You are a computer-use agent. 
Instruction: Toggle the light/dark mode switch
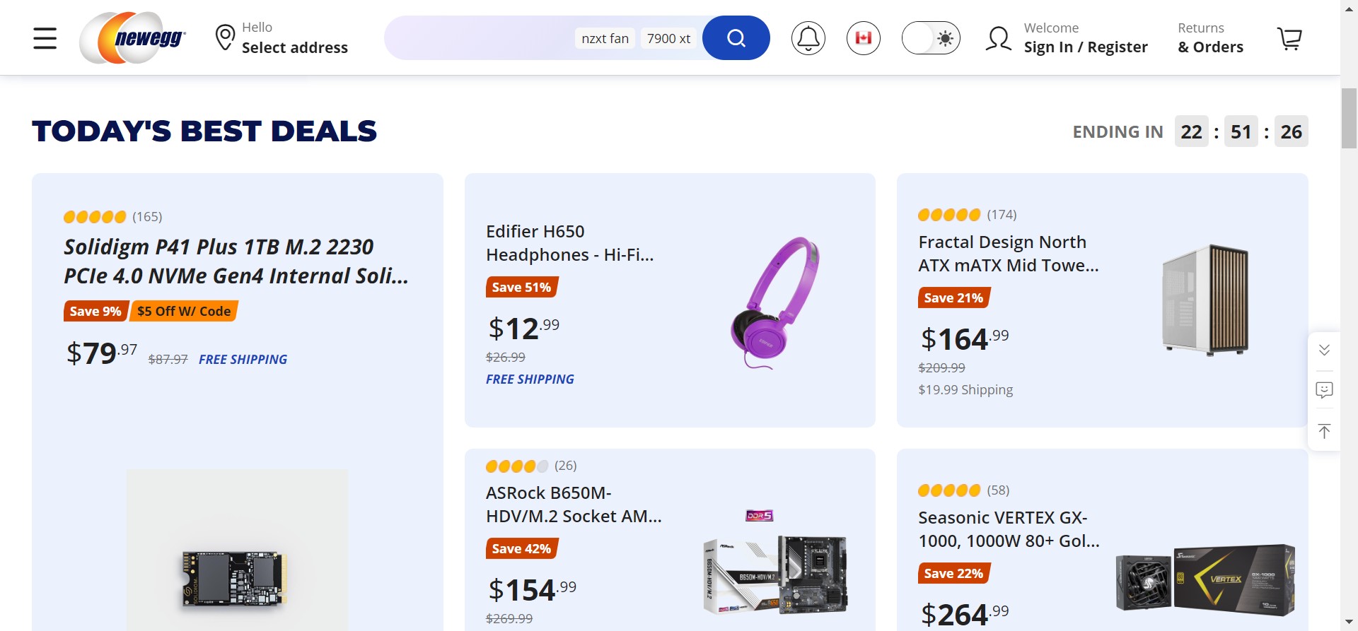pos(930,38)
